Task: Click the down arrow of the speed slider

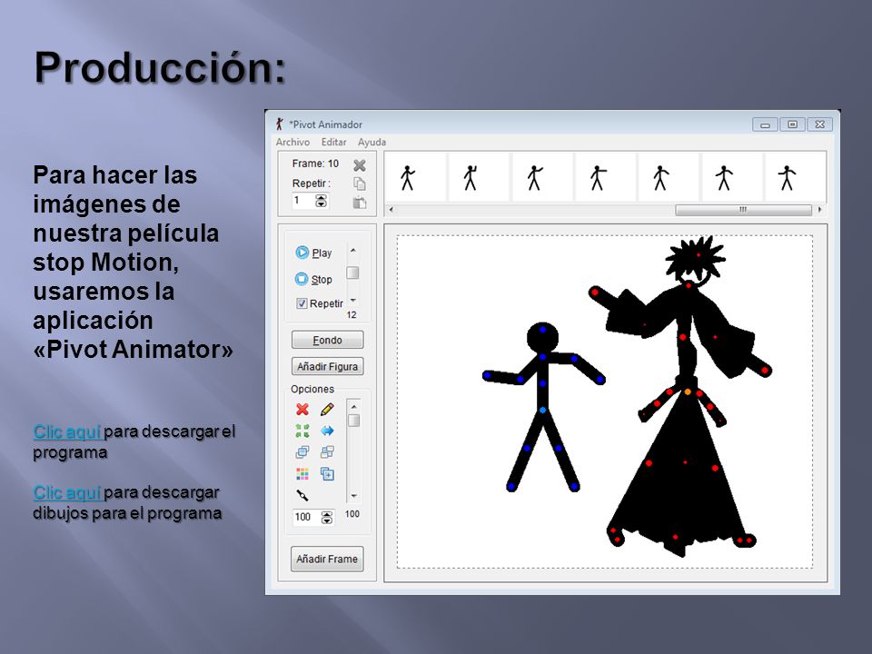Action: click(352, 301)
